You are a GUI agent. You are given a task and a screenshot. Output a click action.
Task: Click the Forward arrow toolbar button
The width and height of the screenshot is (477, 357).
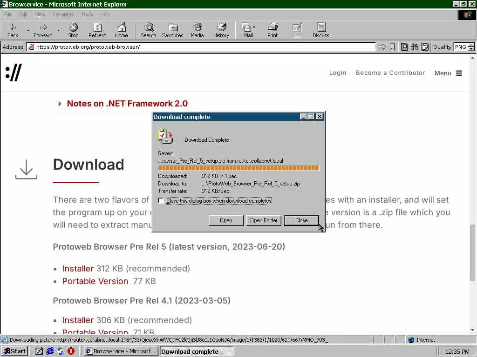tap(43, 30)
